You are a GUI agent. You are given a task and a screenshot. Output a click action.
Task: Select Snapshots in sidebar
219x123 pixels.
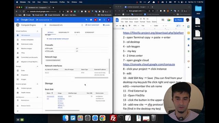[25, 75]
